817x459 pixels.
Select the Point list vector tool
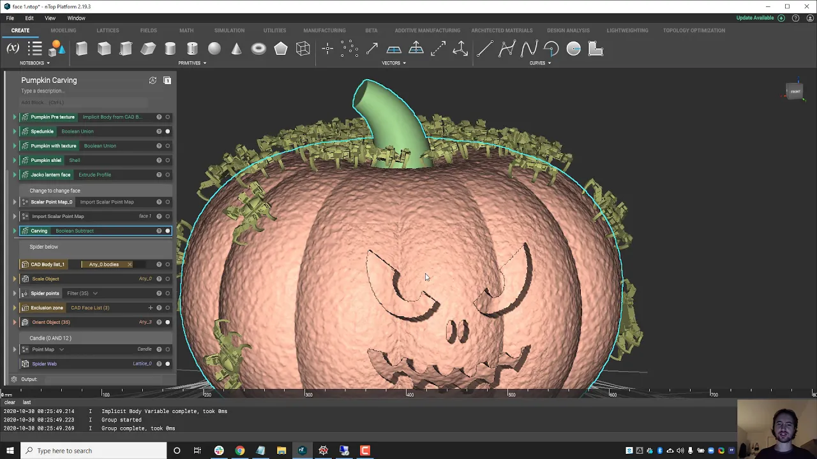pyautogui.click(x=349, y=48)
